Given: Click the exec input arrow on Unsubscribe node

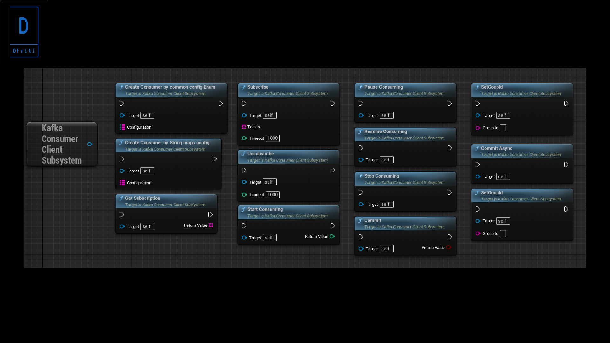Looking at the screenshot, I should (x=244, y=170).
